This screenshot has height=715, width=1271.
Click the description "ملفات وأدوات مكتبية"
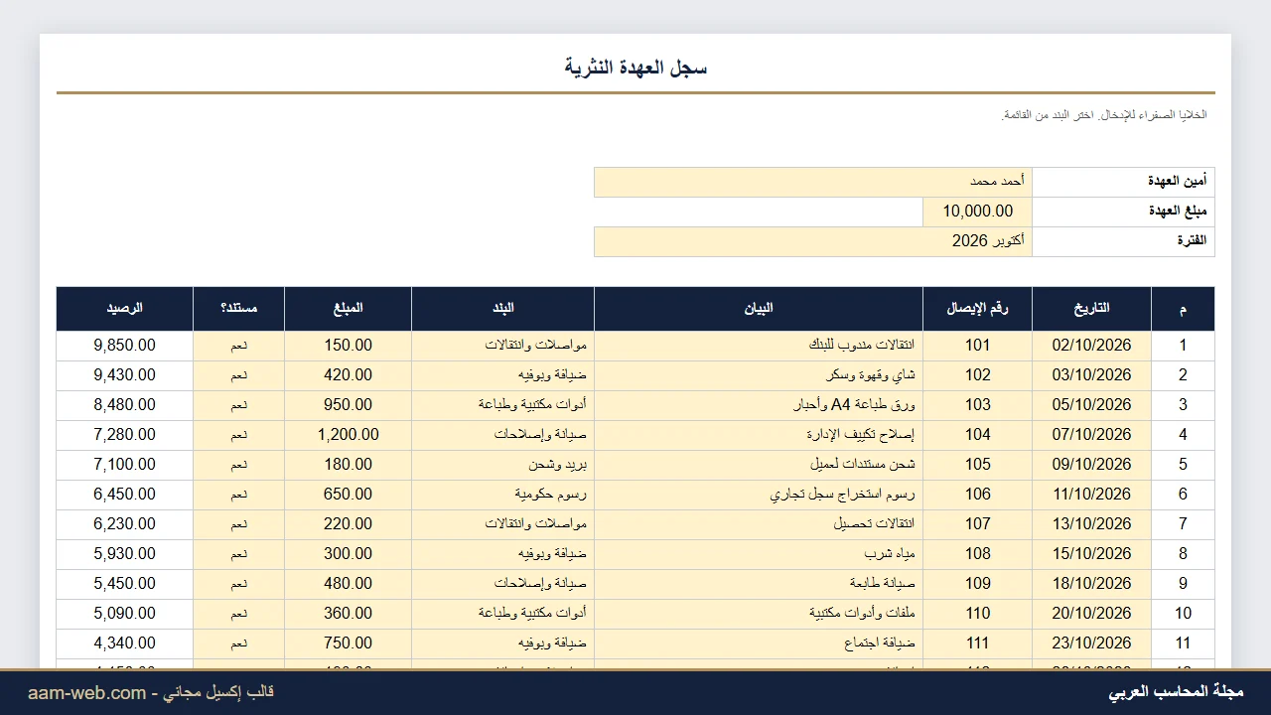(759, 614)
